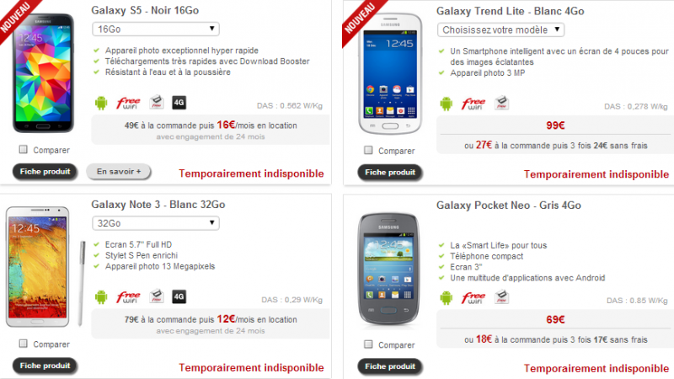Click the 'En savoir +' button
This screenshot has height=379, width=674.
pyautogui.click(x=119, y=172)
